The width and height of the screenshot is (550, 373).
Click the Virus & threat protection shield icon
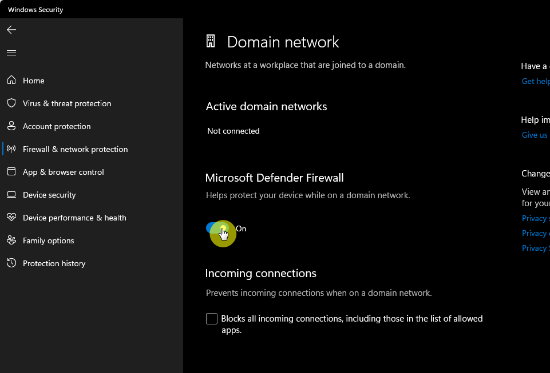[11, 103]
